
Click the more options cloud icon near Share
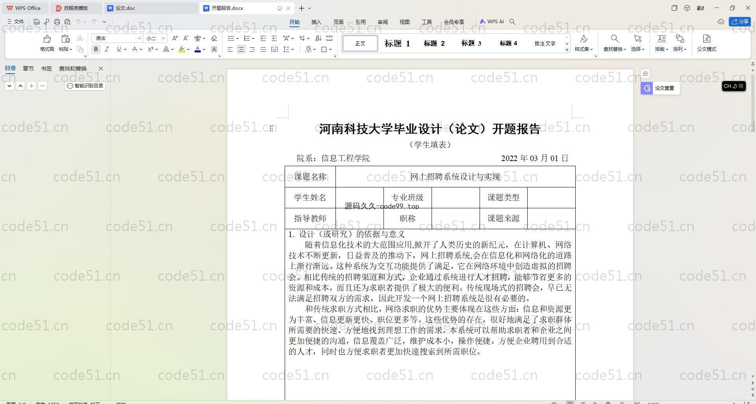[721, 22]
